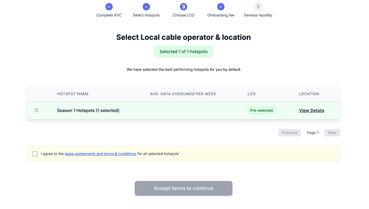The width and height of the screenshot is (369, 209).
Task: Click the Previous pagination button
Action: tap(289, 133)
